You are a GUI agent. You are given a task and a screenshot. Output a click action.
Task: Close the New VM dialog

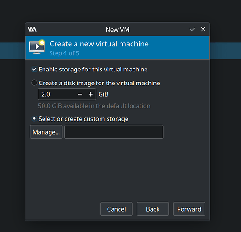click(x=203, y=29)
